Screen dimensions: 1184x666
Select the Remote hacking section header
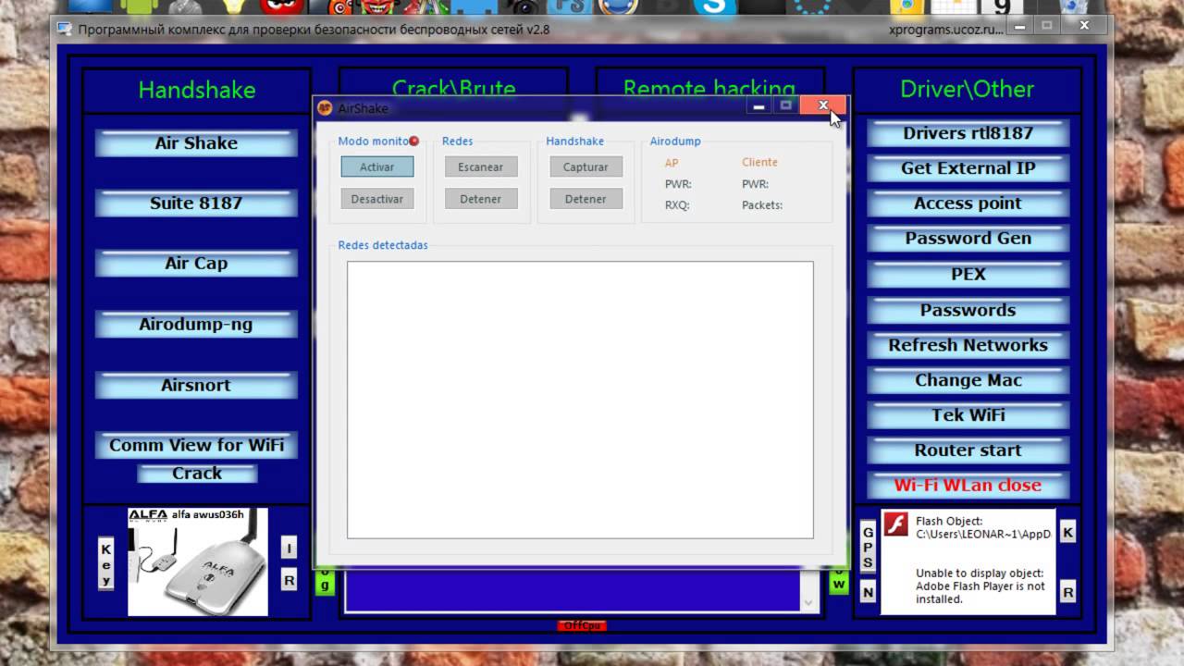[709, 89]
